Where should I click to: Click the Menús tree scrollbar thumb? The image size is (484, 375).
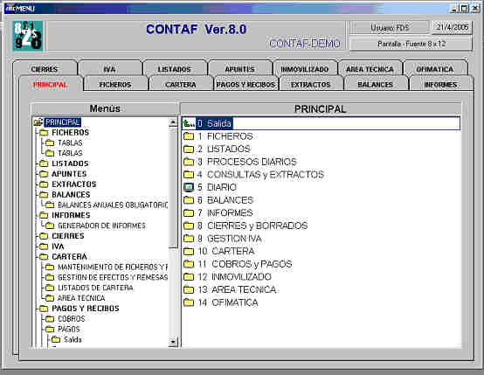coord(173,187)
